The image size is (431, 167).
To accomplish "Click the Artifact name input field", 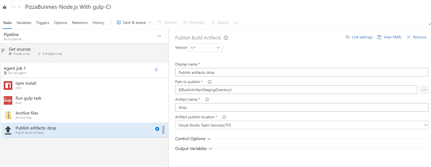I will point(302,107).
